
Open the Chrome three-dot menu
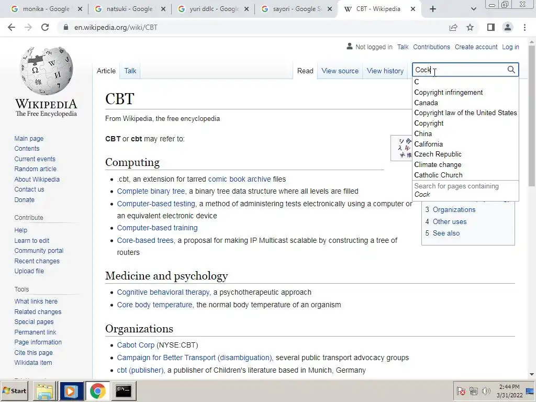click(524, 27)
